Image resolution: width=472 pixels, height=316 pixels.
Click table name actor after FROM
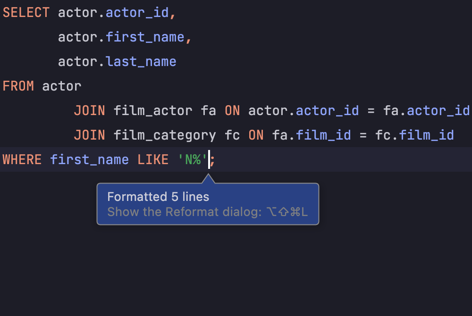tap(62, 86)
